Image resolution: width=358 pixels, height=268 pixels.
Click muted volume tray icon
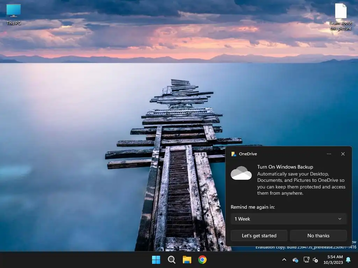pyautogui.click(x=315, y=260)
